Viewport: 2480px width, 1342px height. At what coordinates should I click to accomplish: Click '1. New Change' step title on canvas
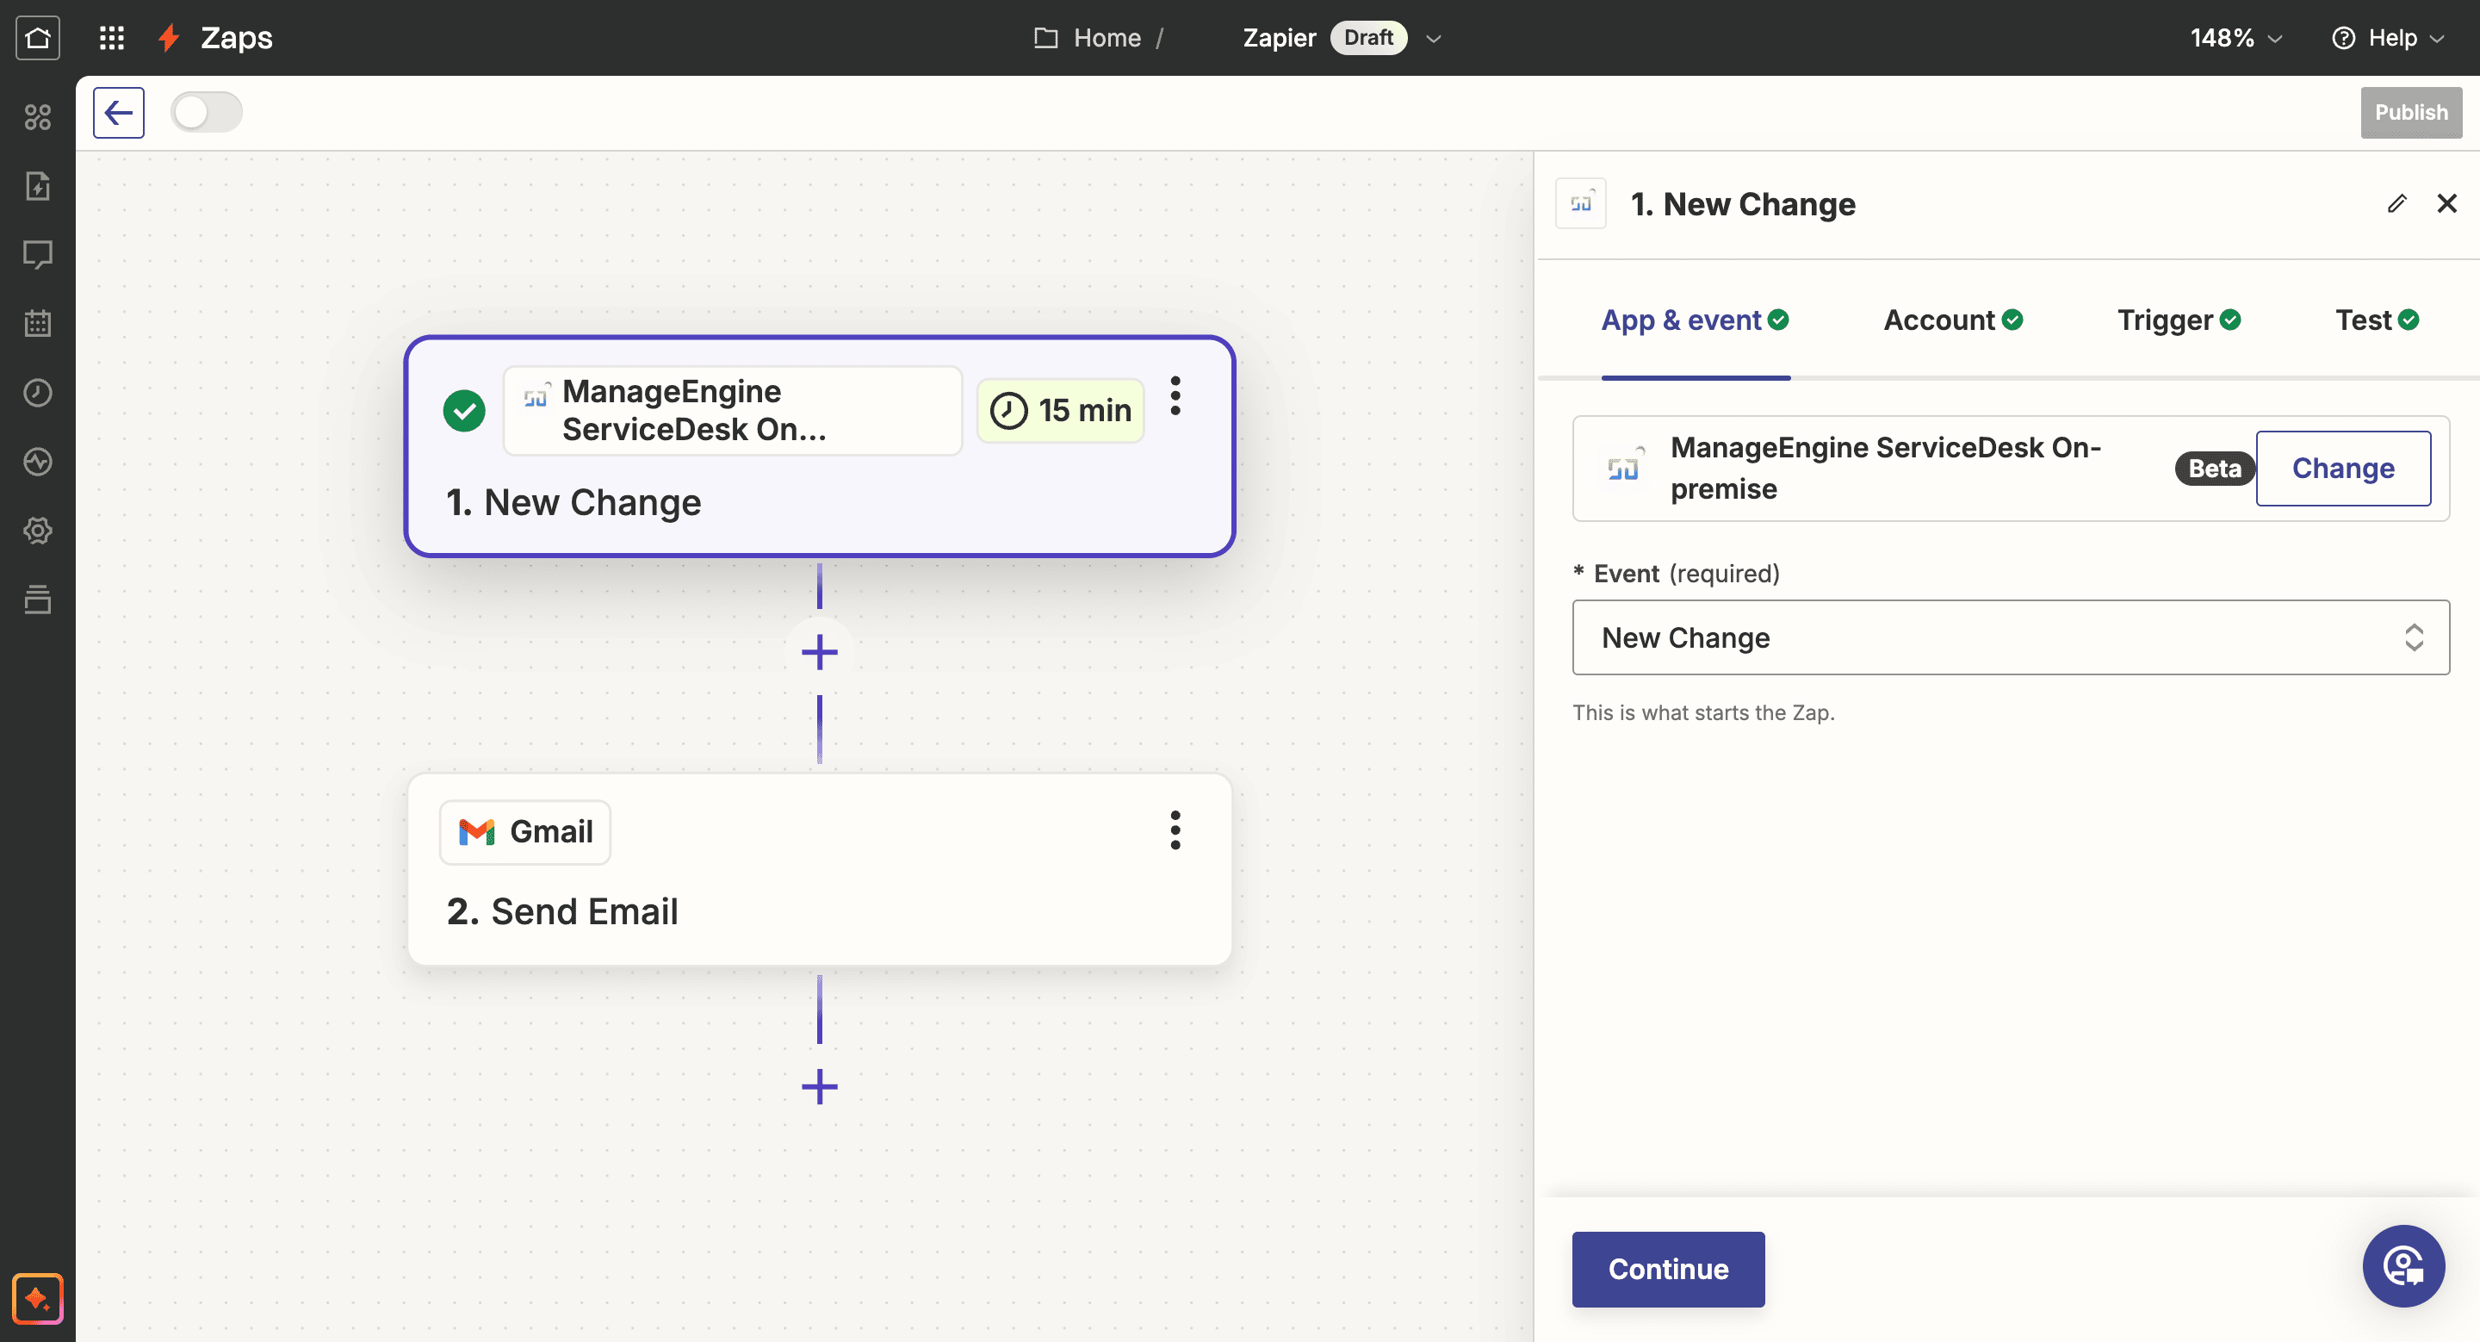(573, 502)
